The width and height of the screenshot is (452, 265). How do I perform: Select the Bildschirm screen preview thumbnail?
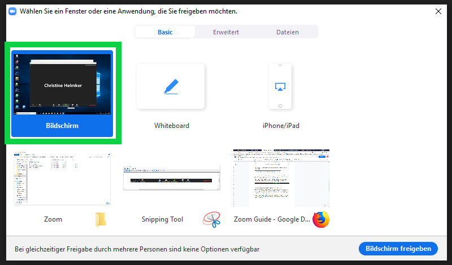[62, 82]
